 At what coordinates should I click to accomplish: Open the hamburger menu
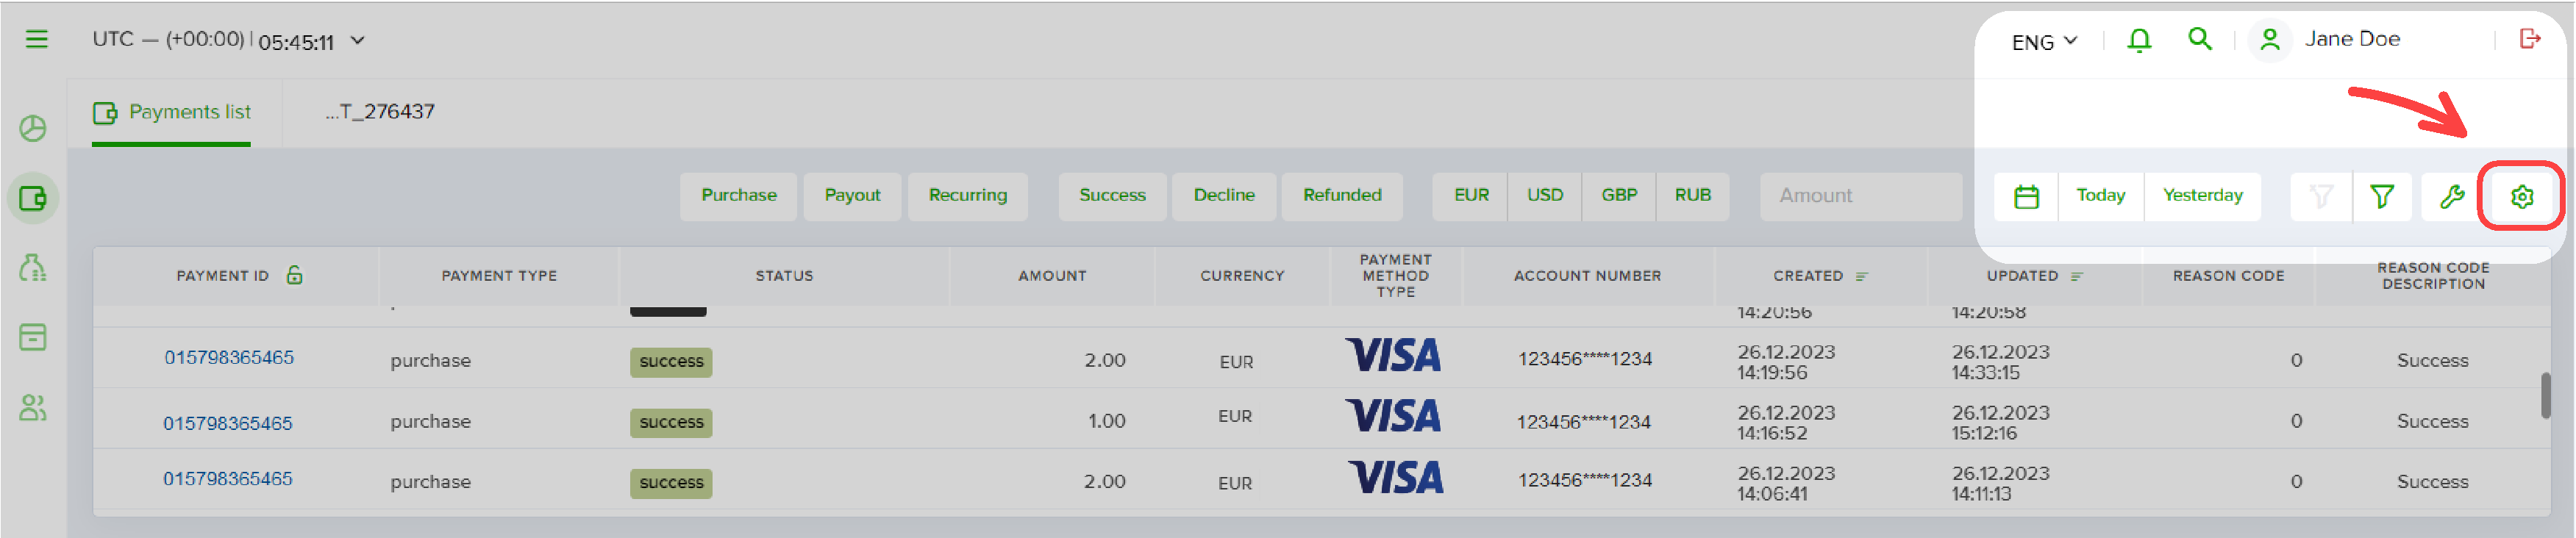coord(36,40)
